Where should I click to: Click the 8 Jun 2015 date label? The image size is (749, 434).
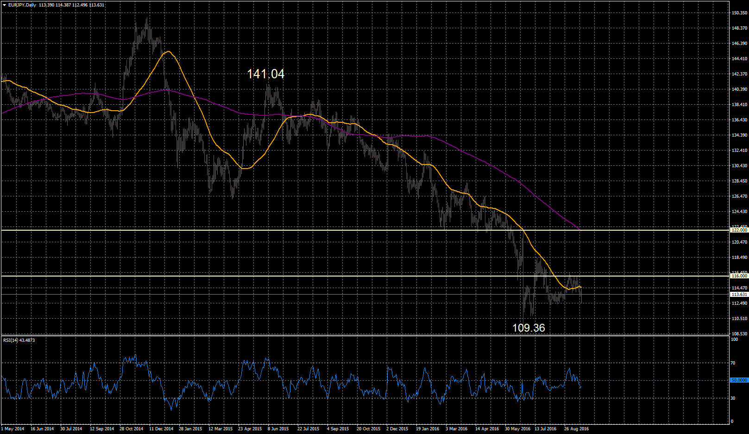click(278, 429)
